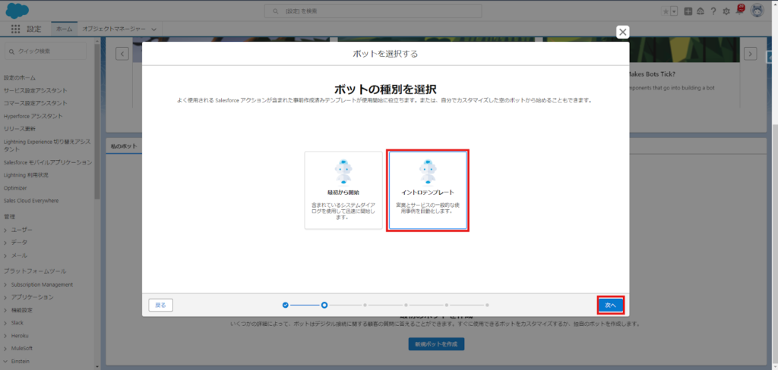Click the carousel previous arrow
Screen dimensions: 778x370
tap(122, 54)
